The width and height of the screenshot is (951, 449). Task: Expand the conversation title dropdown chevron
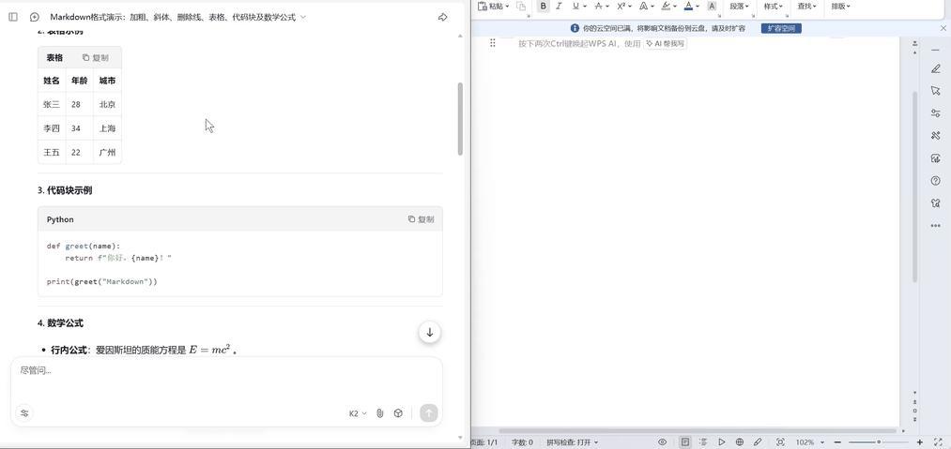coord(303,17)
